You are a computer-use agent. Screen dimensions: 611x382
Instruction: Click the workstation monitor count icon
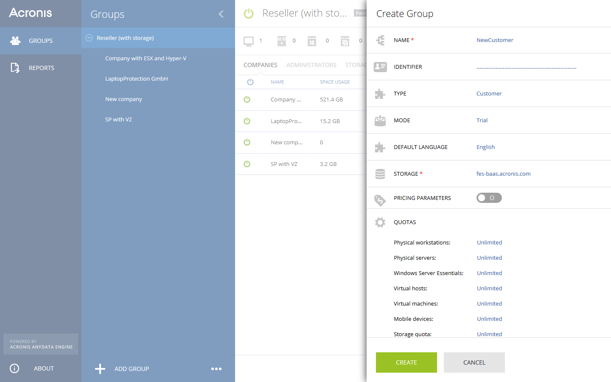coord(249,41)
